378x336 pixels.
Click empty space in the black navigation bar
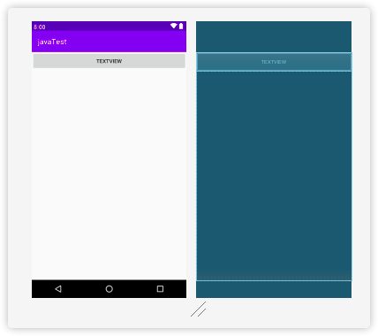click(x=134, y=289)
